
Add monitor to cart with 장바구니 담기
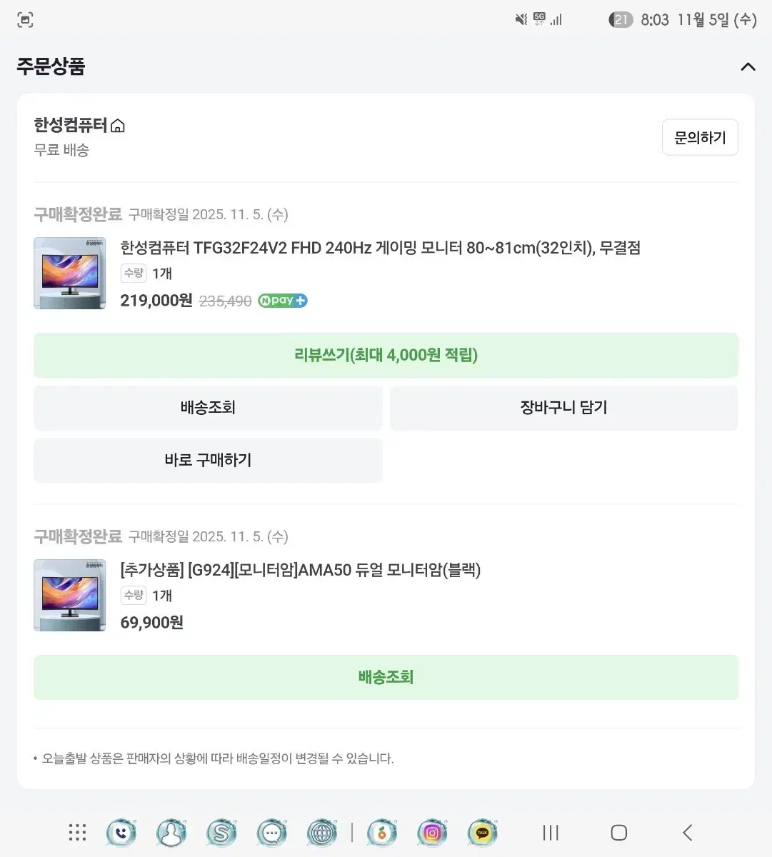click(x=563, y=407)
